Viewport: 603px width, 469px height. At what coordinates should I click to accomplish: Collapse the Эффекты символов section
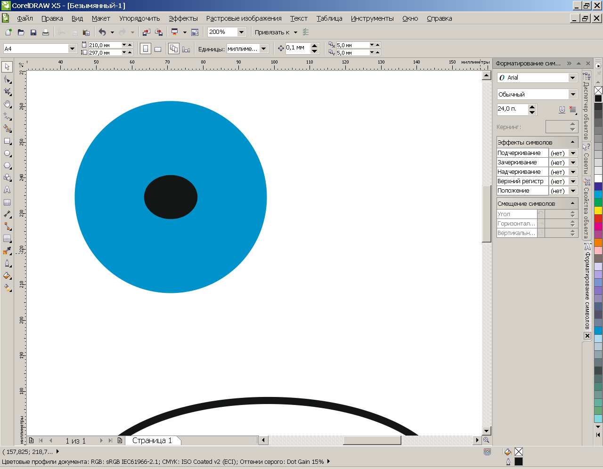573,142
